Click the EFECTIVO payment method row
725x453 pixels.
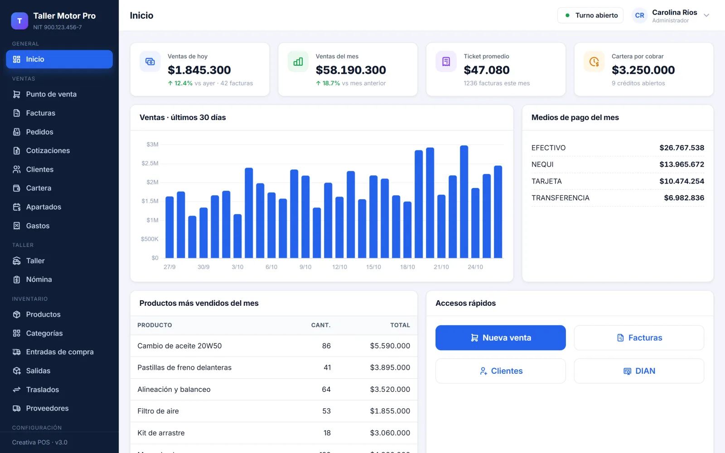click(618, 148)
